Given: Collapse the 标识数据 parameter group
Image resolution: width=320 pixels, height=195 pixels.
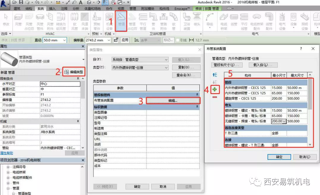Looking at the screenshot, I should tap(197, 107).
